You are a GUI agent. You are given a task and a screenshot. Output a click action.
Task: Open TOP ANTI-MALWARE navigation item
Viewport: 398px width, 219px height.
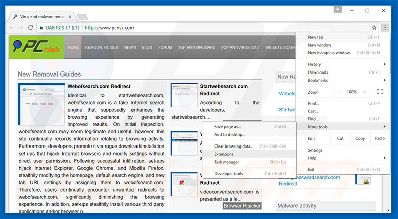tap(196, 47)
